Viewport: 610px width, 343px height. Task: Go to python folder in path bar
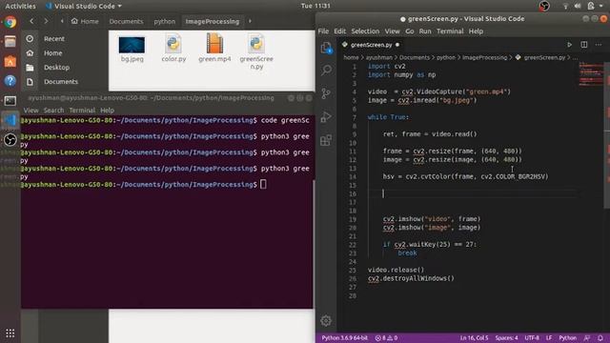(x=165, y=21)
